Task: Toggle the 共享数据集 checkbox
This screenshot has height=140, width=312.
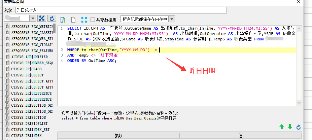Action: click(x=93, y=20)
